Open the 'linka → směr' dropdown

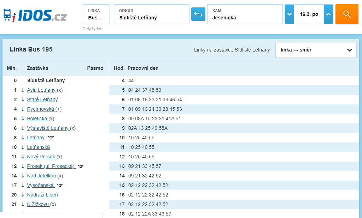pyautogui.click(x=316, y=50)
